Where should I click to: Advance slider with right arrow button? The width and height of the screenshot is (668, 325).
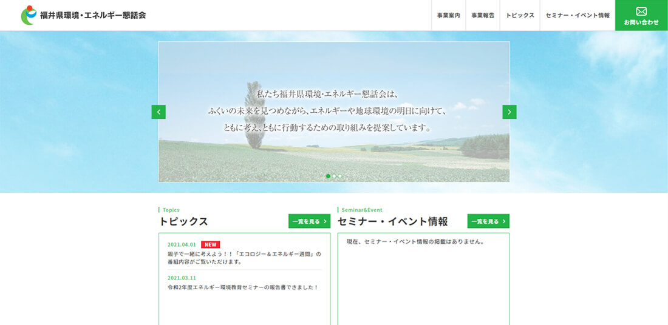click(x=510, y=112)
